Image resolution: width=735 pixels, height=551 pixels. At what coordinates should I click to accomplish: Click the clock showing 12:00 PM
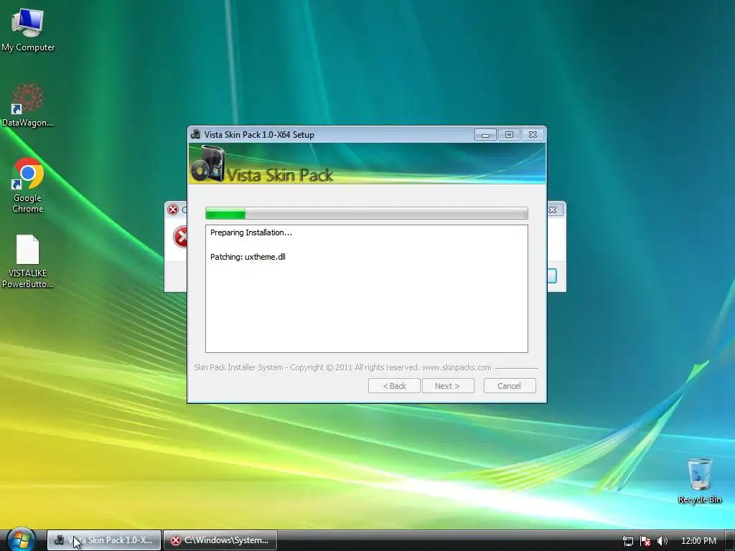click(698, 541)
